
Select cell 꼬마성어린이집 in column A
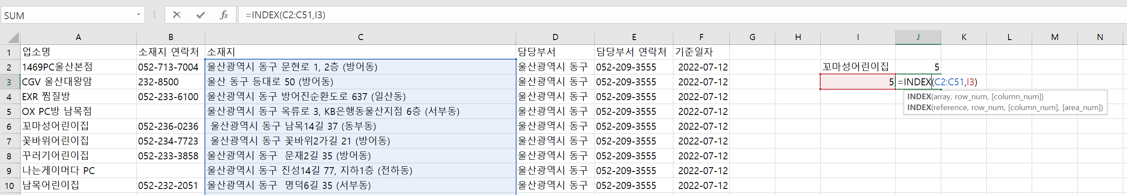tap(78, 126)
